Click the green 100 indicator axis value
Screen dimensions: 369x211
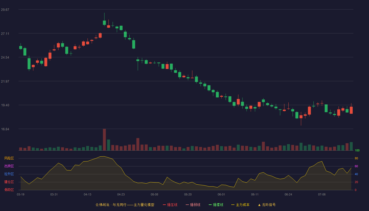tap(357, 150)
